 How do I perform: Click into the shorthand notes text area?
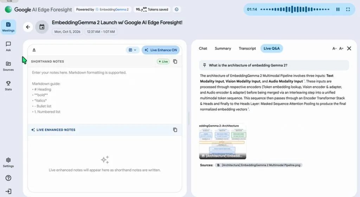pyautogui.click(x=105, y=96)
